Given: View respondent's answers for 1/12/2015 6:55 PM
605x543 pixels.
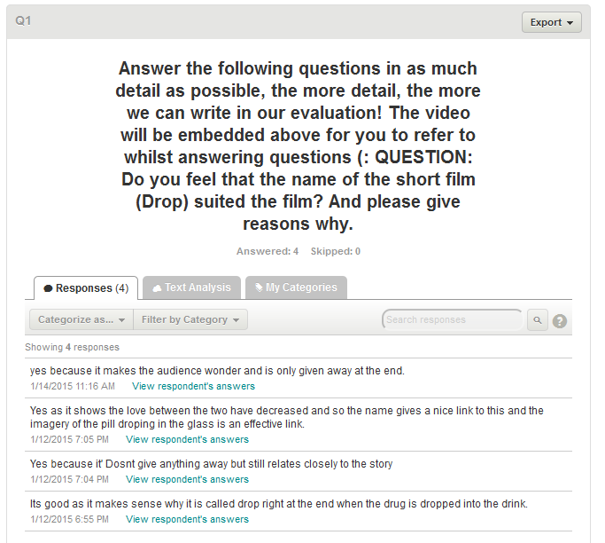Looking at the screenshot, I should (x=187, y=519).
